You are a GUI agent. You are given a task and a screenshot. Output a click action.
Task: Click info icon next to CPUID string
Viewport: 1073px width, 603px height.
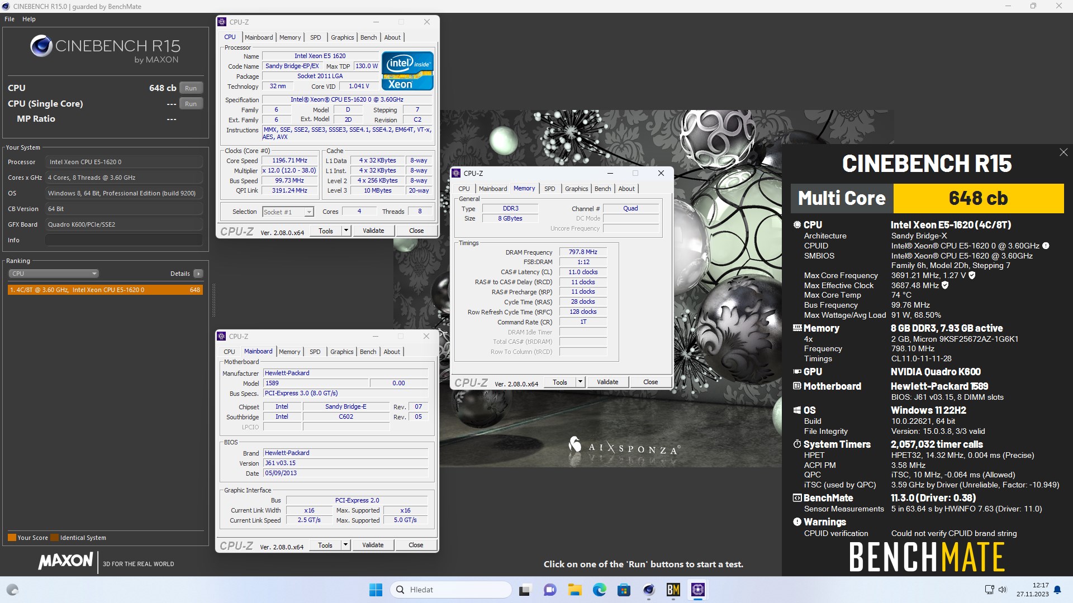coord(1046,246)
